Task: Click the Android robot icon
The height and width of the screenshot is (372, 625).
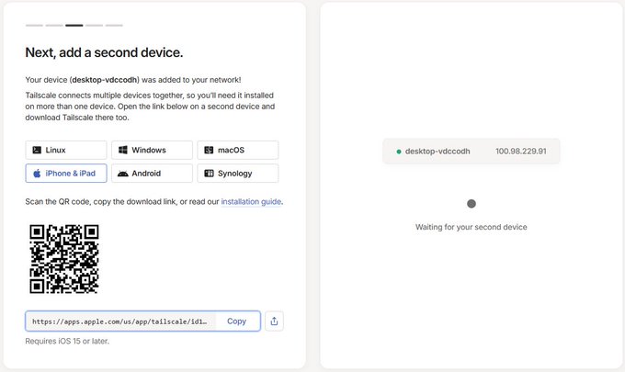Action: tap(123, 174)
